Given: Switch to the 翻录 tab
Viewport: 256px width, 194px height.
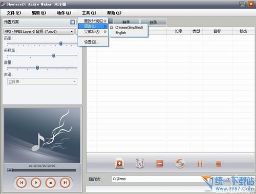Looking at the screenshot, I should coord(126,22).
